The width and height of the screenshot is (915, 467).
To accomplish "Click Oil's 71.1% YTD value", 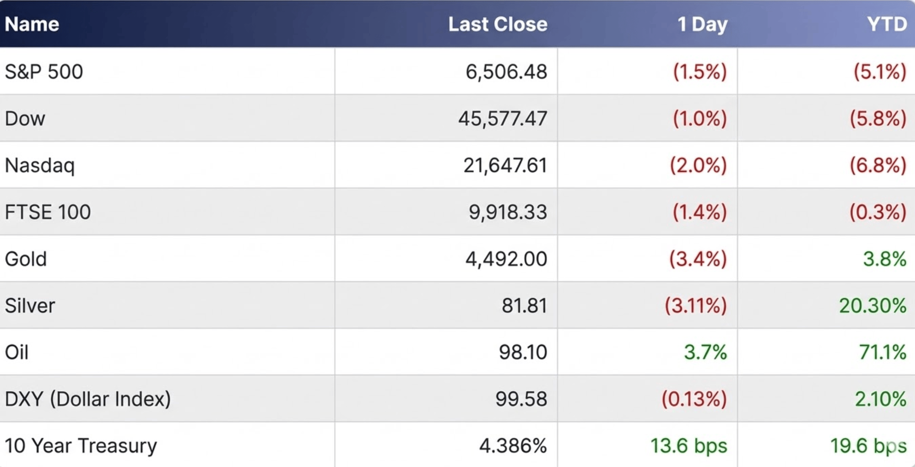I will coord(882,352).
